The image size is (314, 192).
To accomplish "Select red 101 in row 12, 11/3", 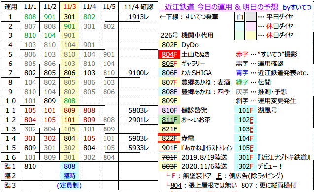I will (70, 120).
